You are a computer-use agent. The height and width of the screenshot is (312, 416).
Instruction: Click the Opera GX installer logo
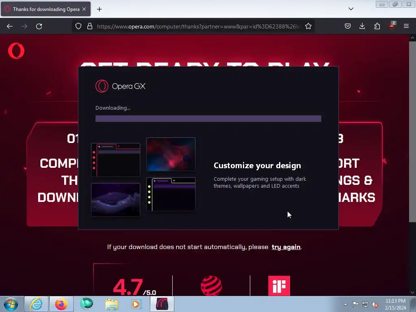120,86
